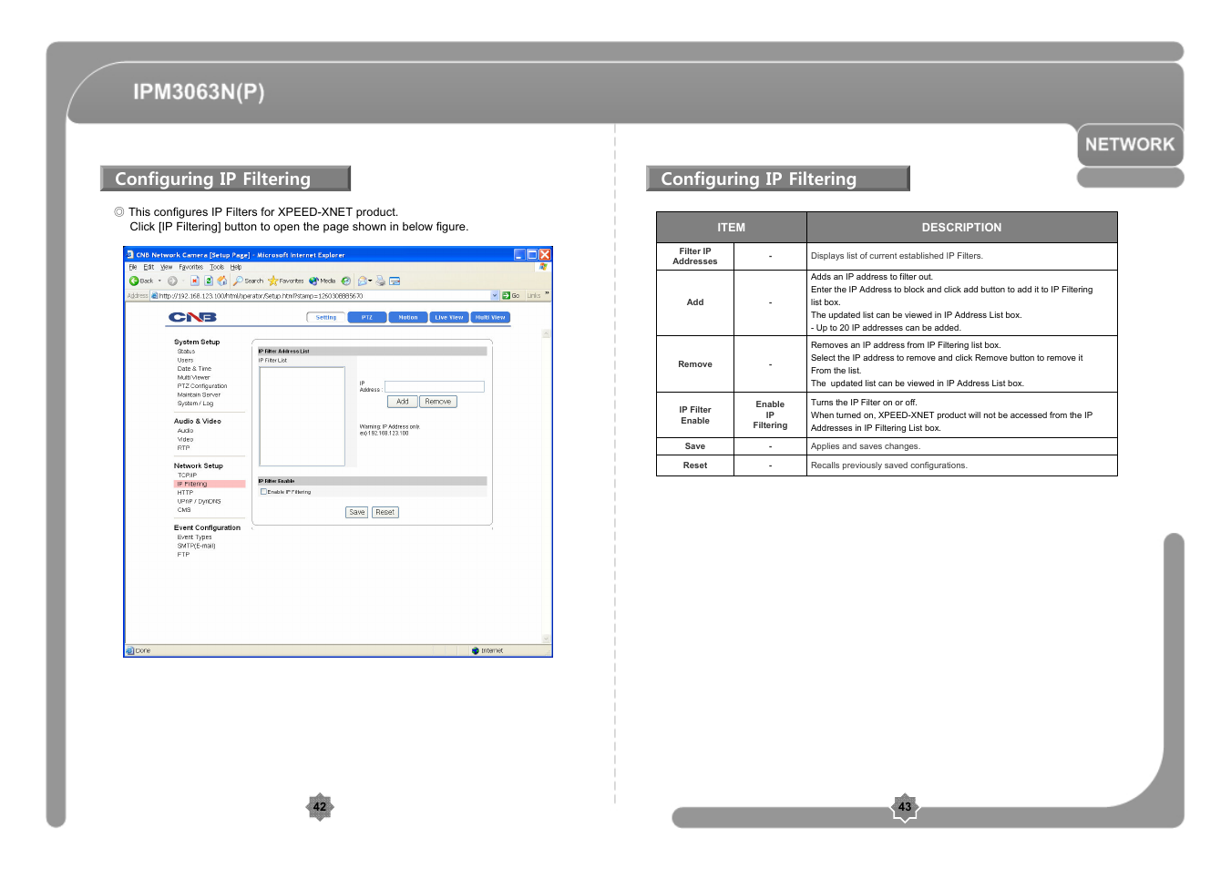Click the Print icon in toolbar

[380, 281]
